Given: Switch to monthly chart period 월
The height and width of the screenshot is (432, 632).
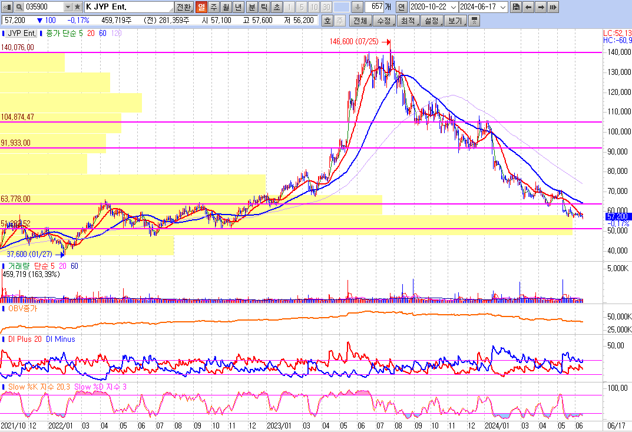Looking at the screenshot, I should click(x=226, y=7).
